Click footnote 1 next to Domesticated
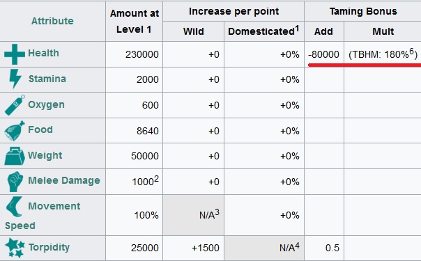 click(x=297, y=28)
